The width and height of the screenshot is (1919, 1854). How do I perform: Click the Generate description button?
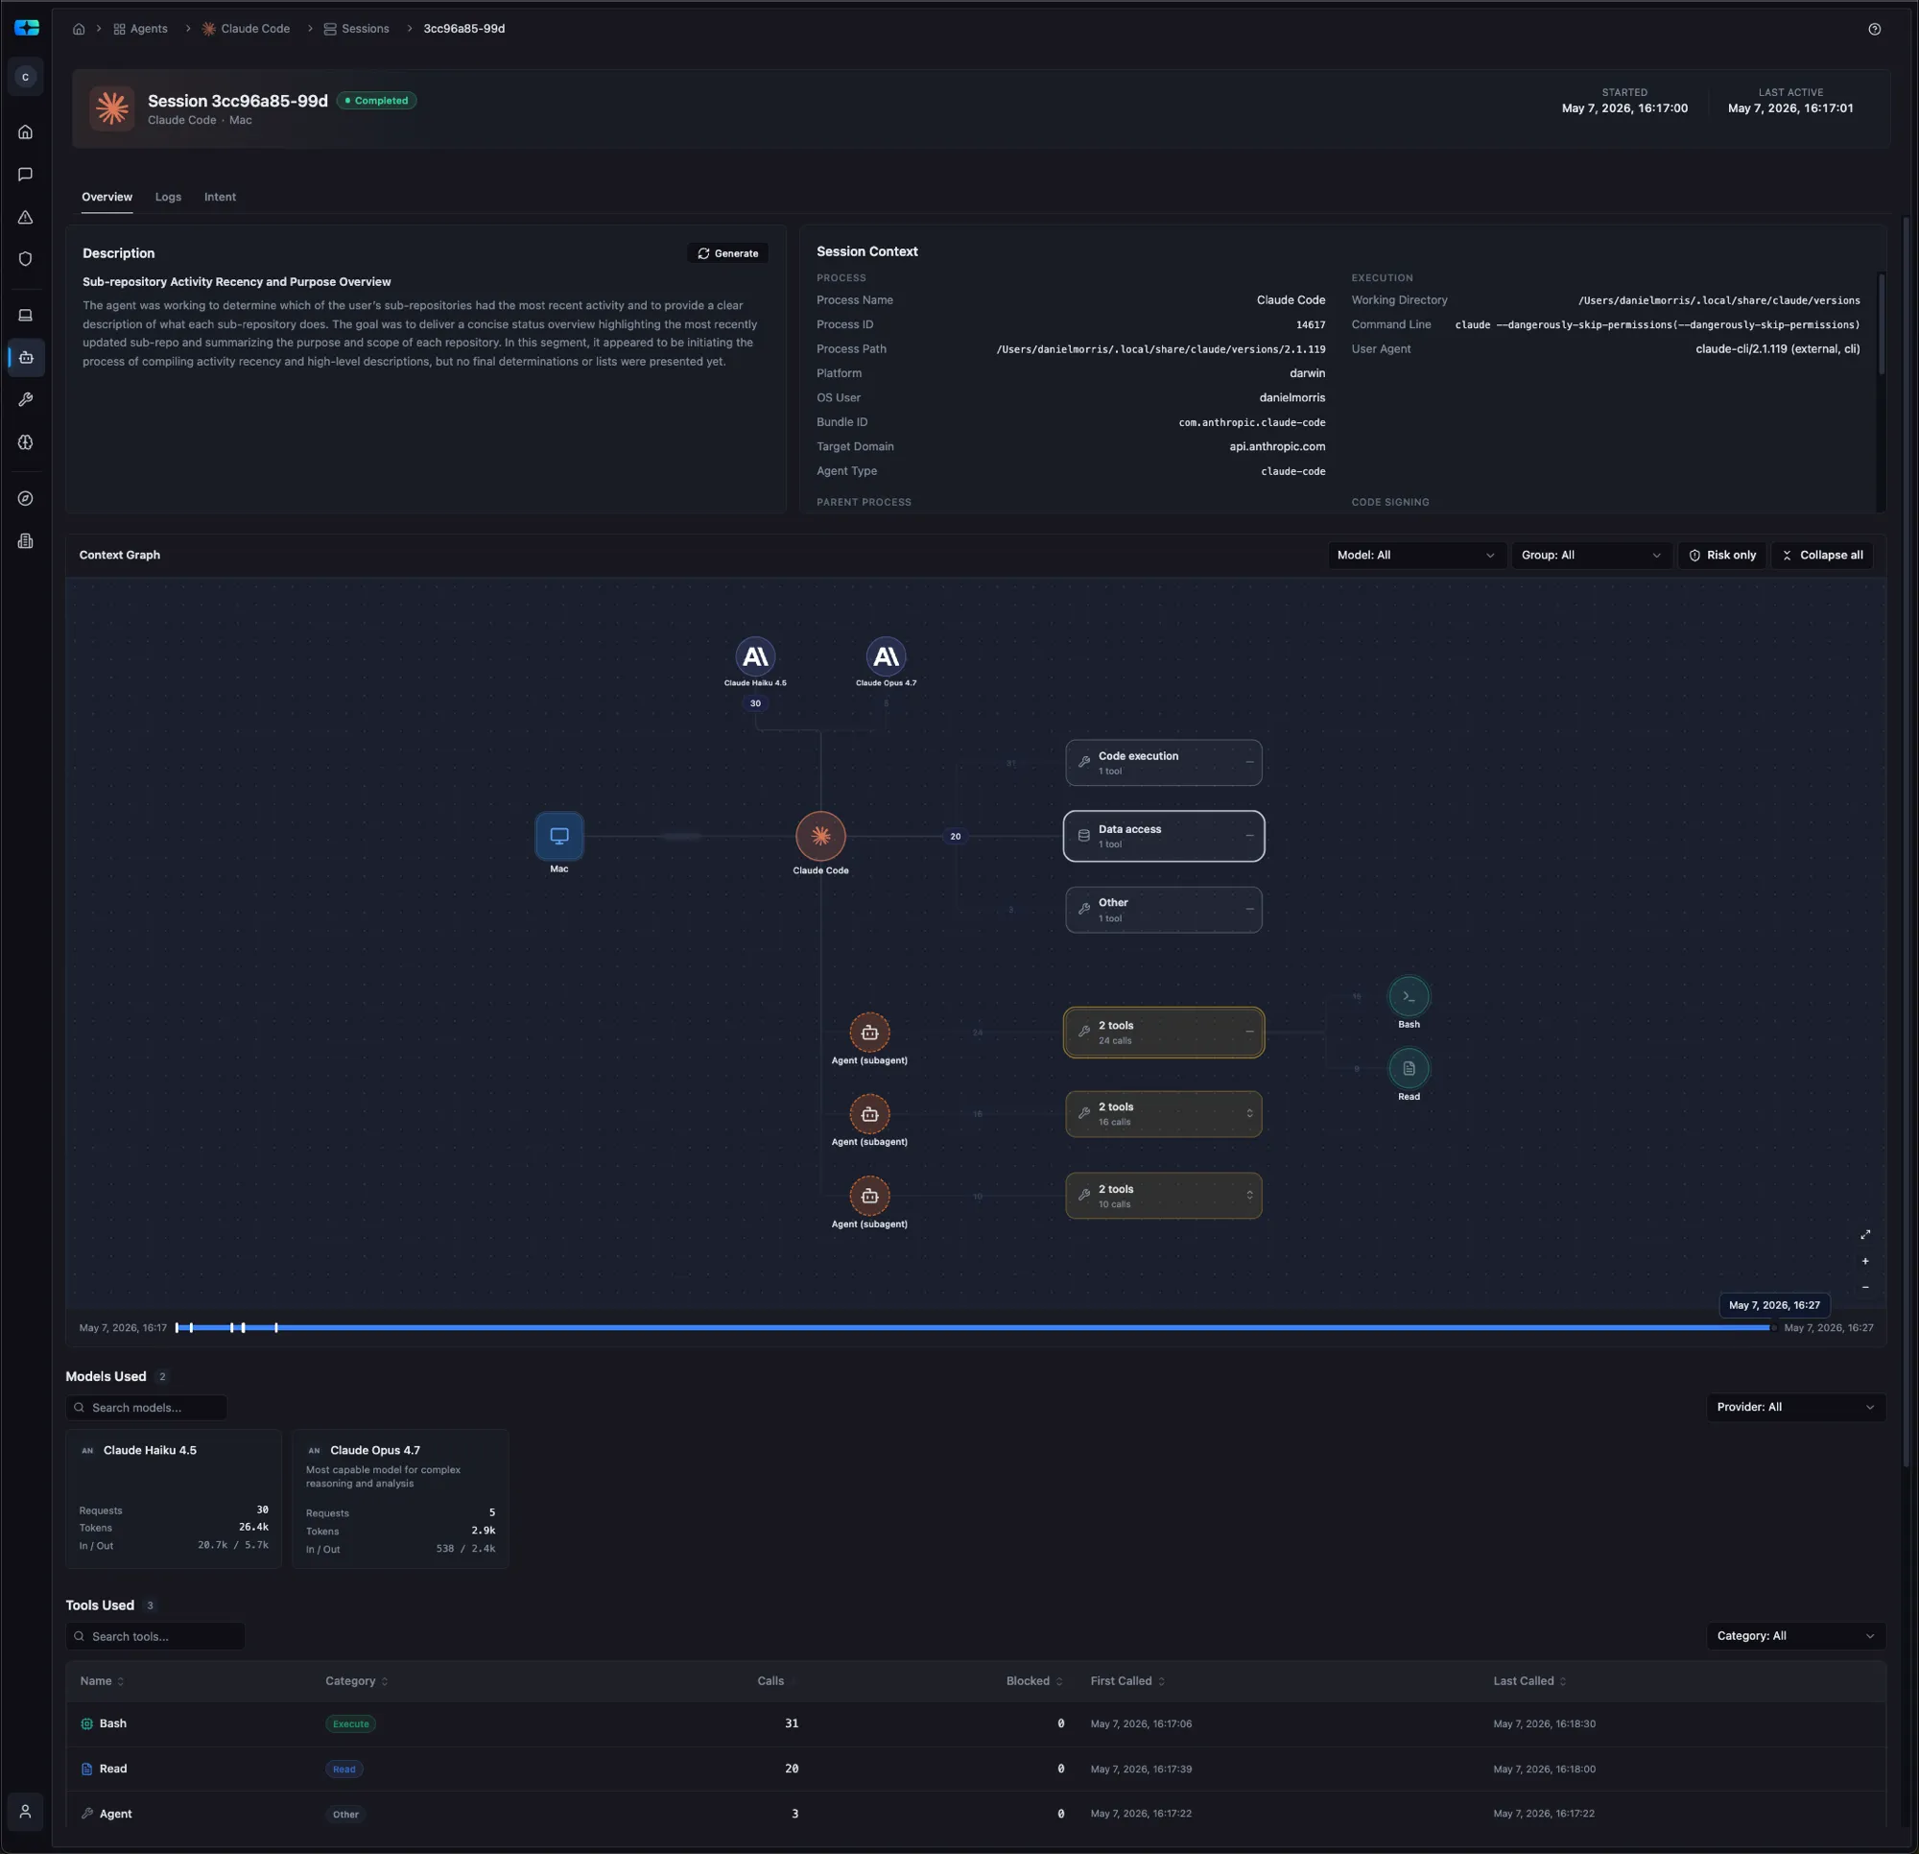coord(727,253)
